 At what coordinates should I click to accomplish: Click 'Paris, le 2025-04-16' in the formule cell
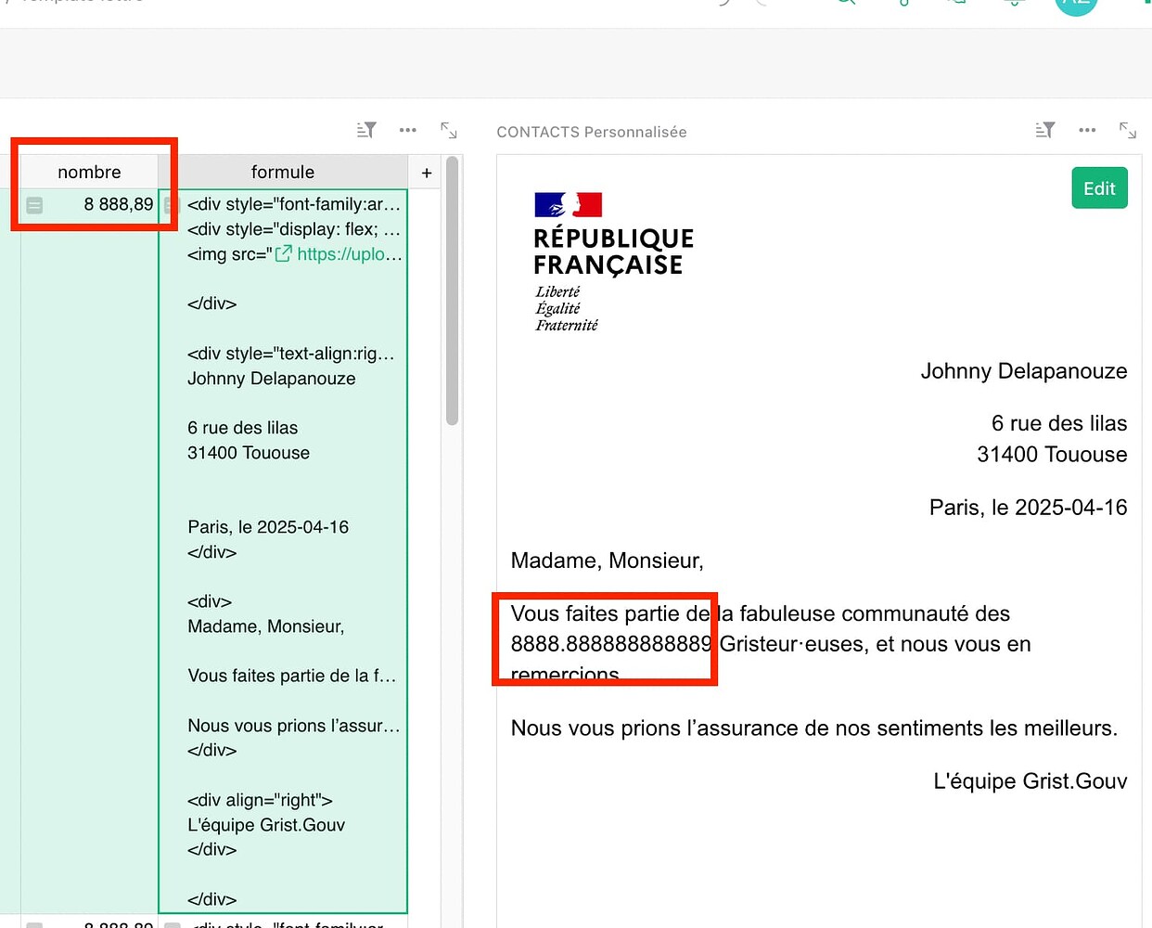coord(268,527)
